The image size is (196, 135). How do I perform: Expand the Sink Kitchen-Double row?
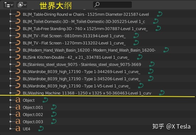click(11, 57)
